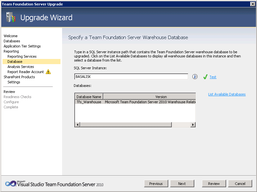Click the green checkmark test-passed icon

click(x=205, y=77)
